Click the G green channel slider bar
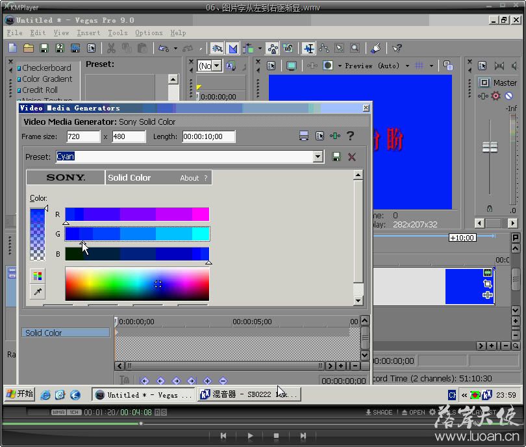Image resolution: width=526 pixels, height=447 pixels. (137, 233)
